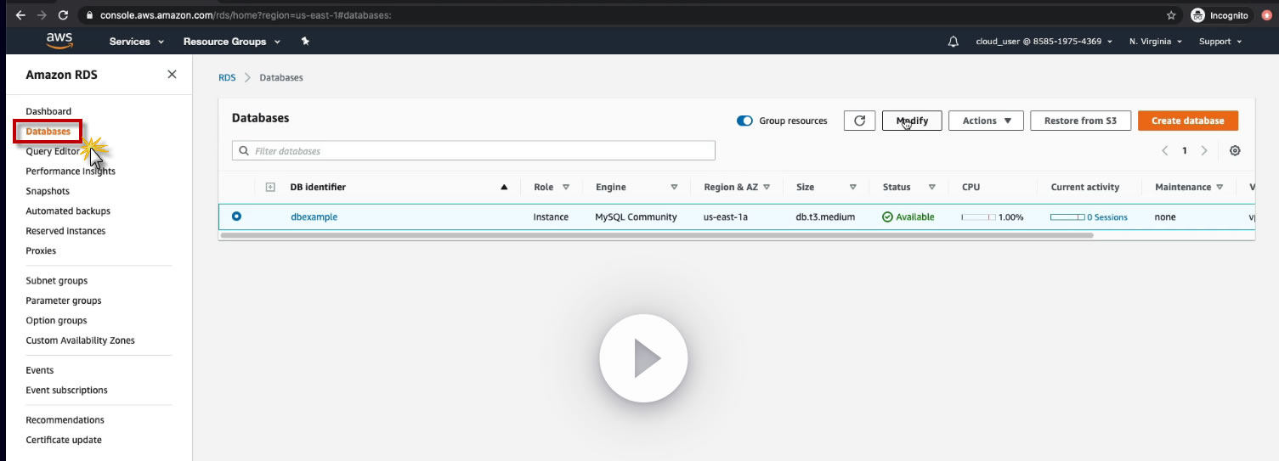Image resolution: width=1279 pixels, height=461 pixels.
Task: Open the Resource Groups dropdown
Action: click(231, 42)
